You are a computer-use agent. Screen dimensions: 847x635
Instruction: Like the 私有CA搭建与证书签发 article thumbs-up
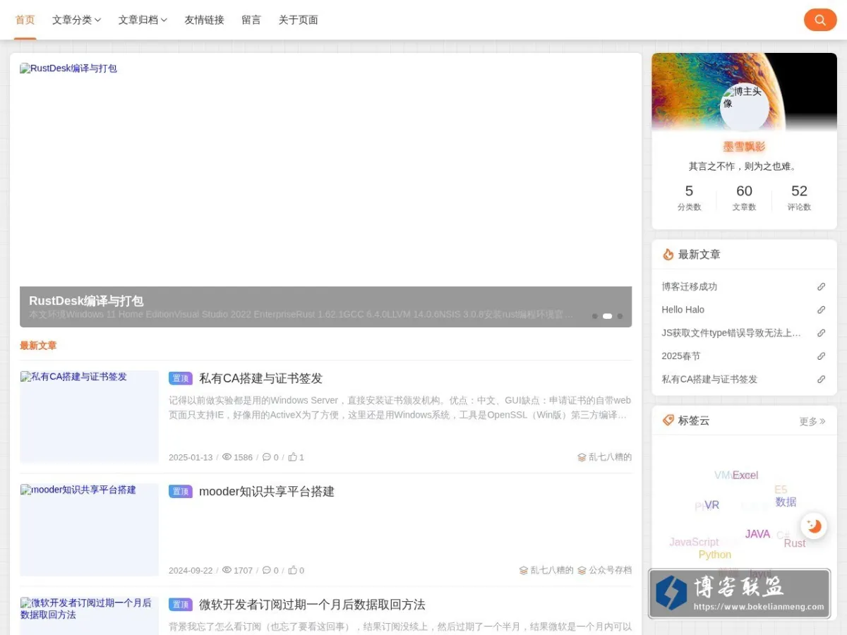click(x=292, y=457)
